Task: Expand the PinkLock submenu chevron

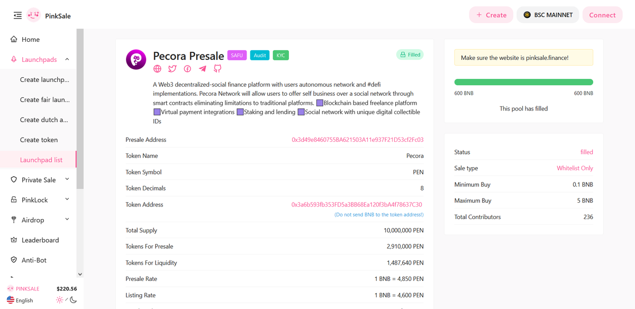Action: [x=67, y=199]
